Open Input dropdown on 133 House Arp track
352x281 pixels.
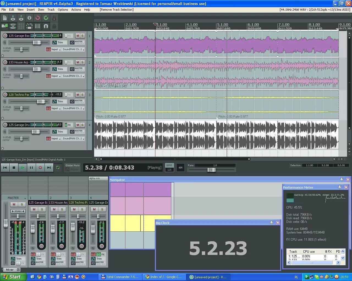click(x=56, y=76)
